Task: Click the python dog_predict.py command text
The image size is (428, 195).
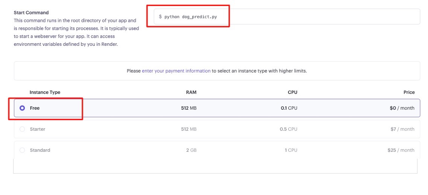Action: click(190, 17)
